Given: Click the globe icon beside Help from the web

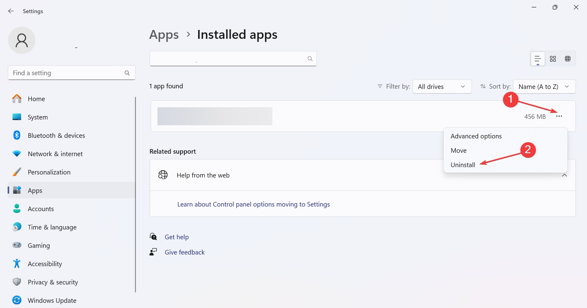Looking at the screenshot, I should click(x=163, y=175).
